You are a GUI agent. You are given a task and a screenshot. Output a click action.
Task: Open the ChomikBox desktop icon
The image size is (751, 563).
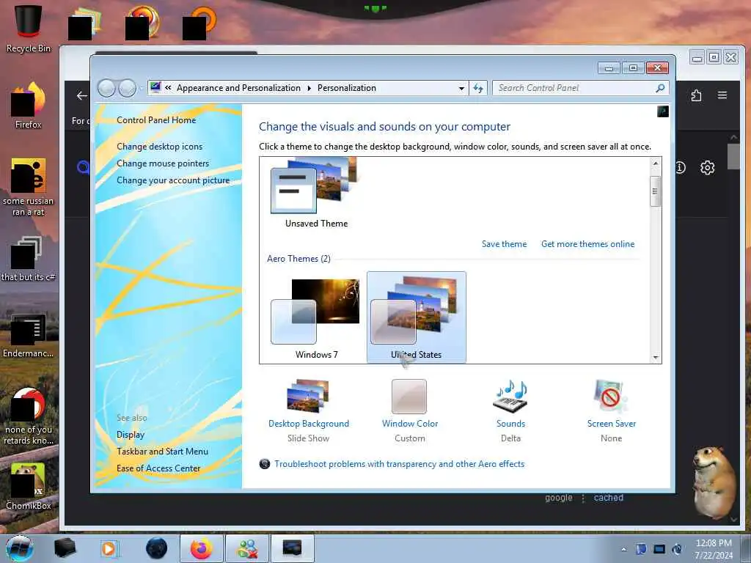(29, 486)
